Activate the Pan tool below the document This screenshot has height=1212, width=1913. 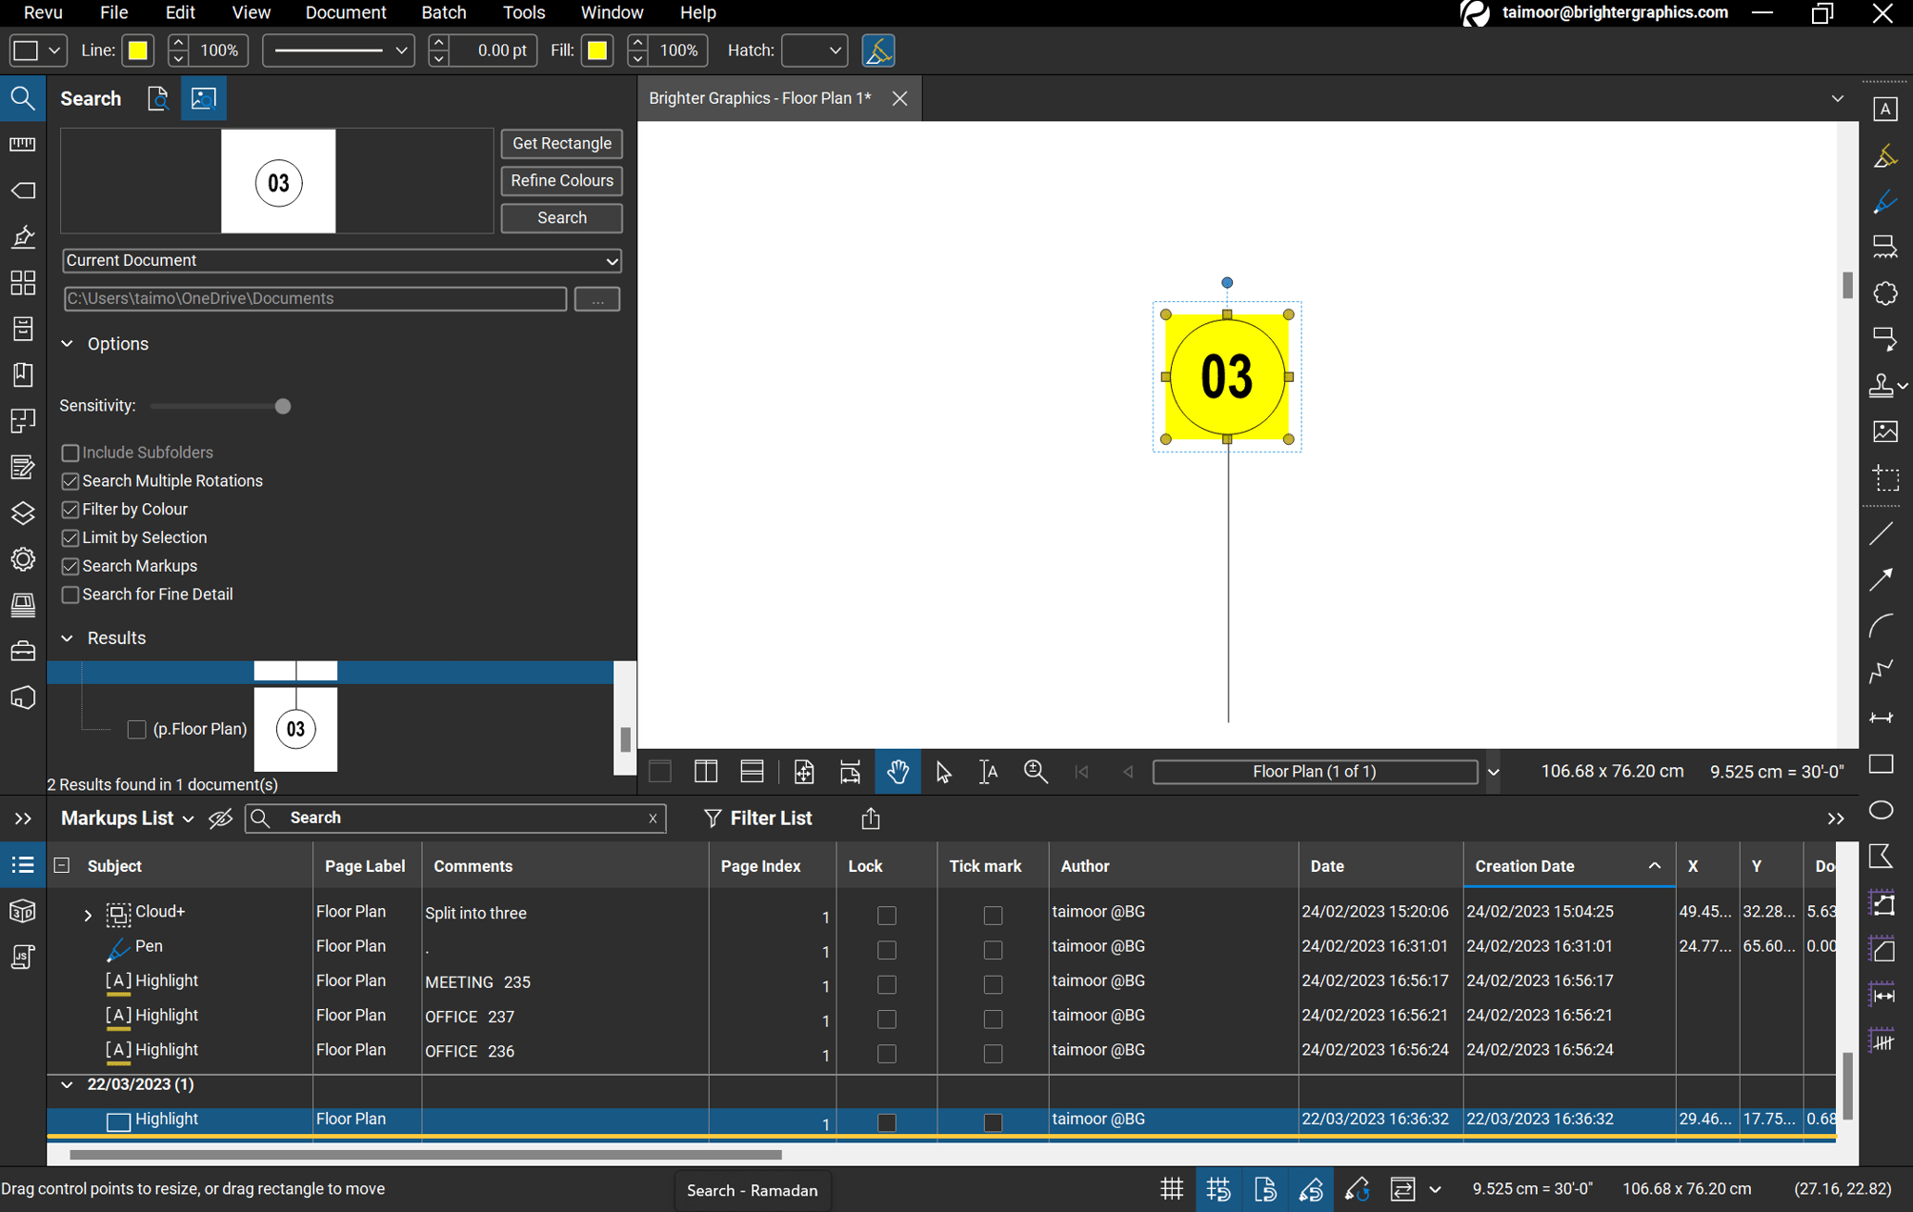(x=897, y=772)
